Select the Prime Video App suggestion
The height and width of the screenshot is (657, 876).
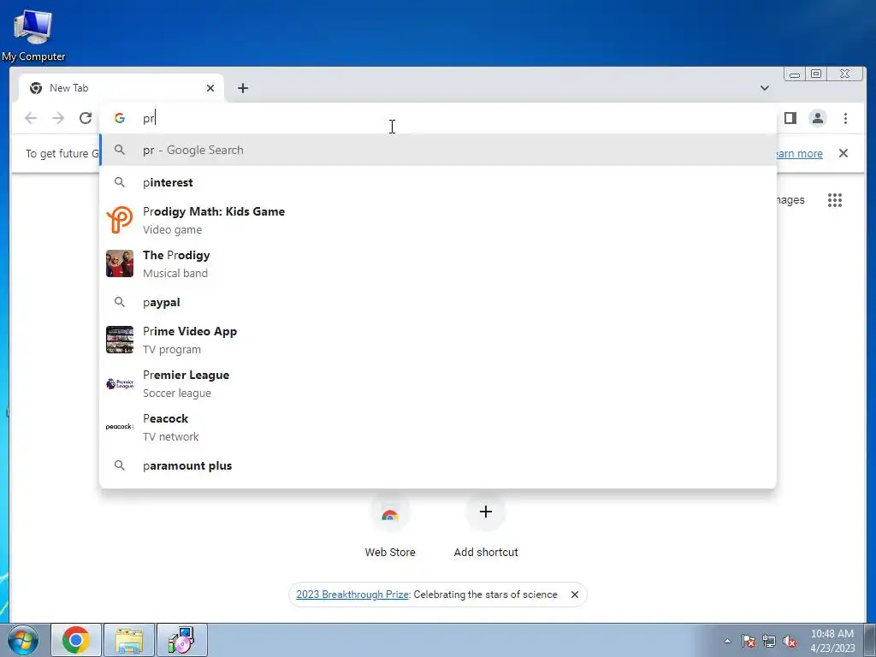pos(438,340)
